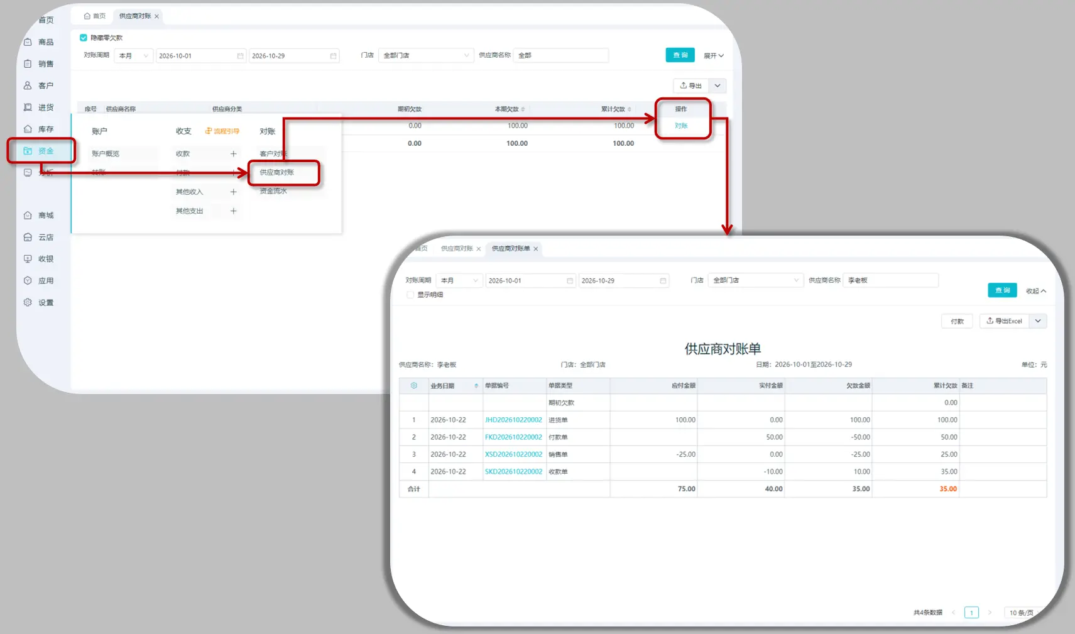Open the 本月 period dropdown in 供应商对账单 page
Viewport: 1075px width, 634px height.
pyautogui.click(x=459, y=281)
